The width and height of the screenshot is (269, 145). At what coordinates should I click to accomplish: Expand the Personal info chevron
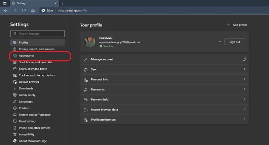pyautogui.click(x=244, y=79)
